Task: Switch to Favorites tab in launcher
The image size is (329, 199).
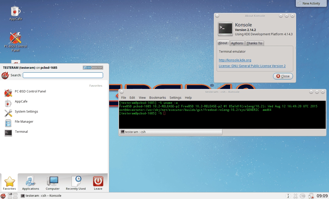Action: [9, 183]
